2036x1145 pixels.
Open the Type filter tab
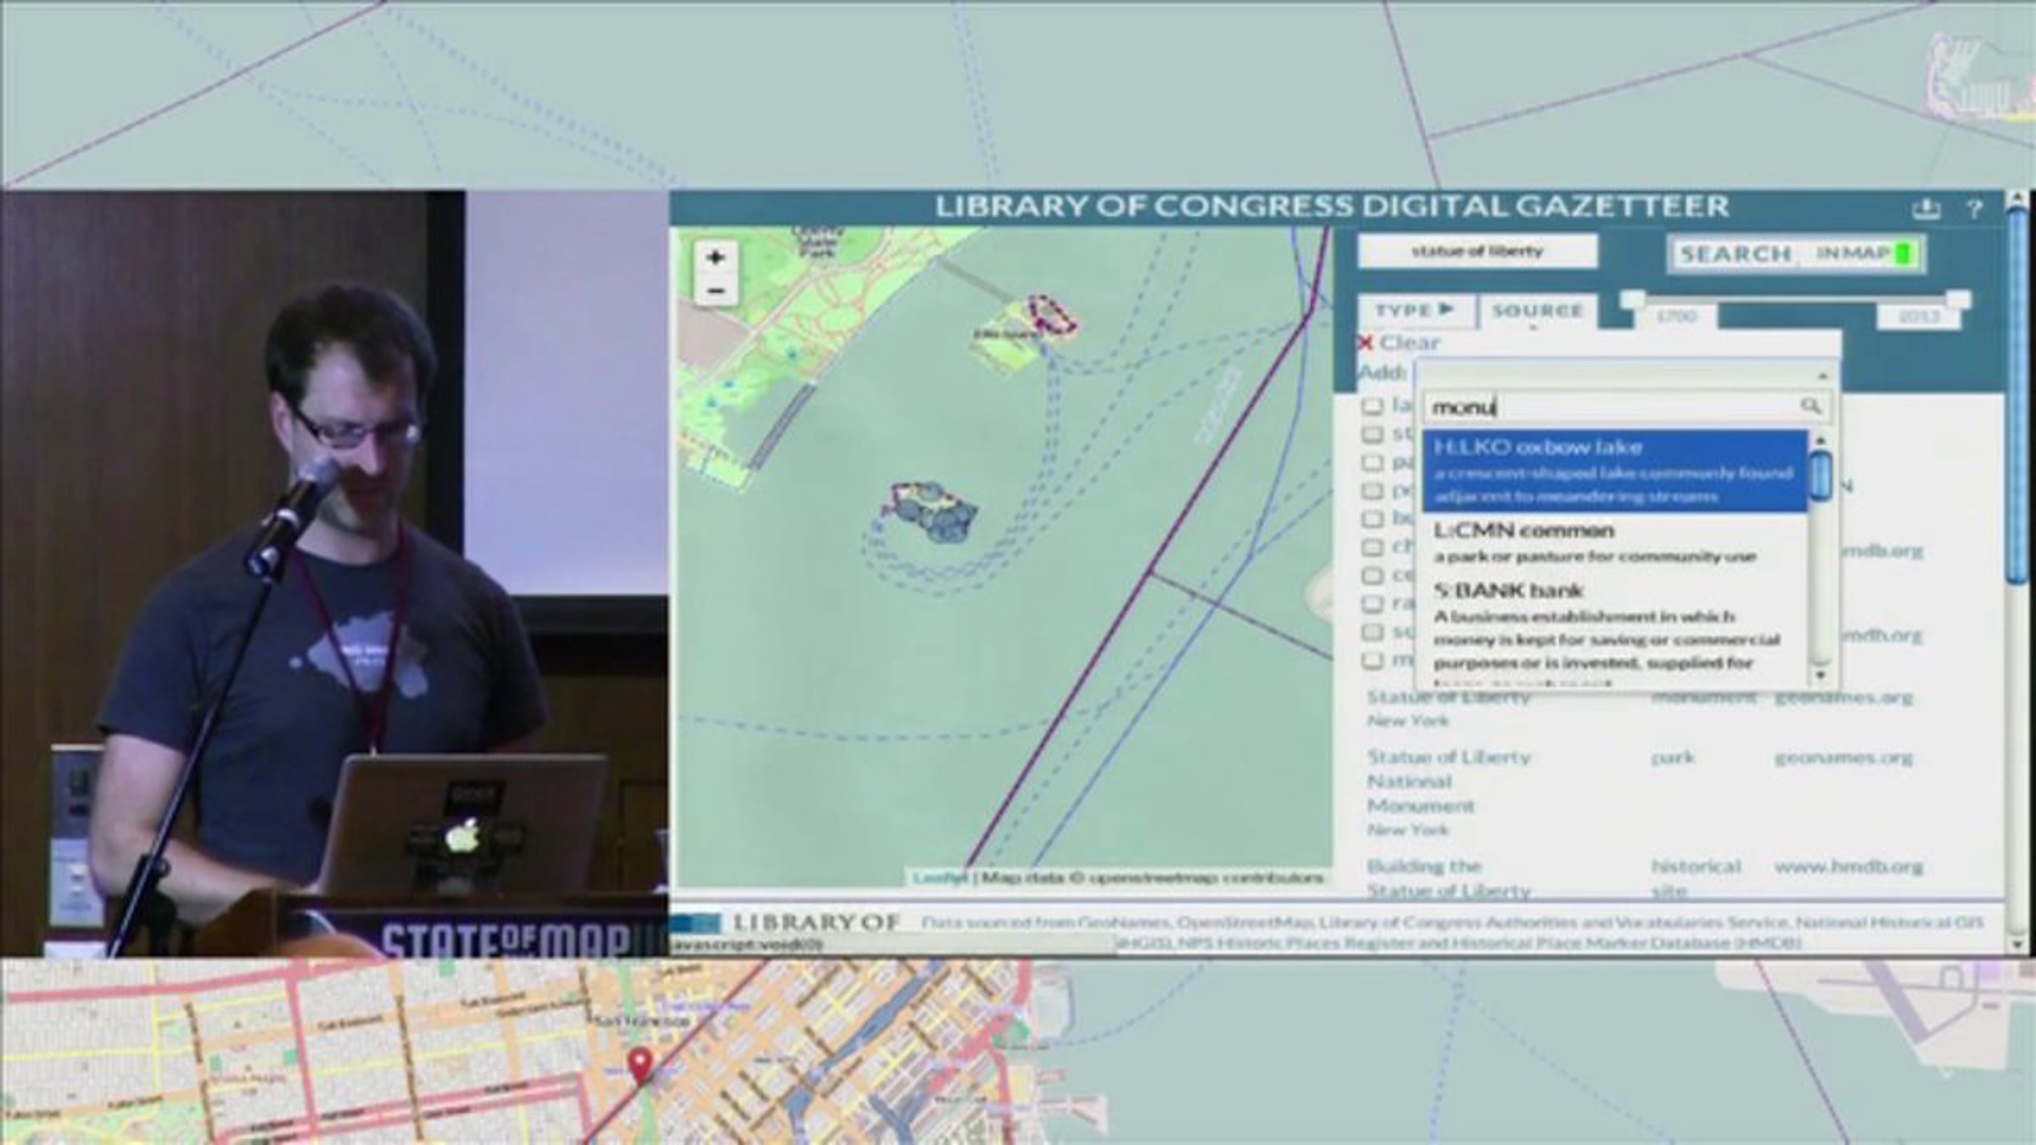tap(1414, 310)
